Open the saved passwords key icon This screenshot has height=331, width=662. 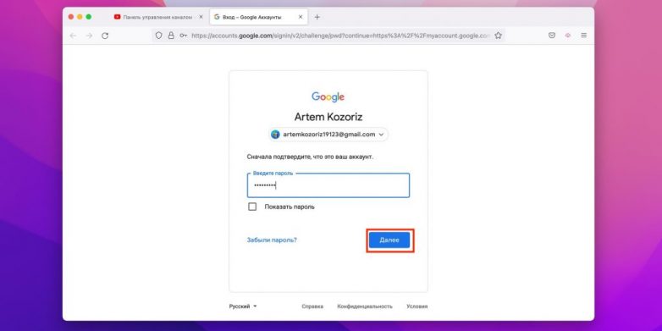[x=183, y=36]
